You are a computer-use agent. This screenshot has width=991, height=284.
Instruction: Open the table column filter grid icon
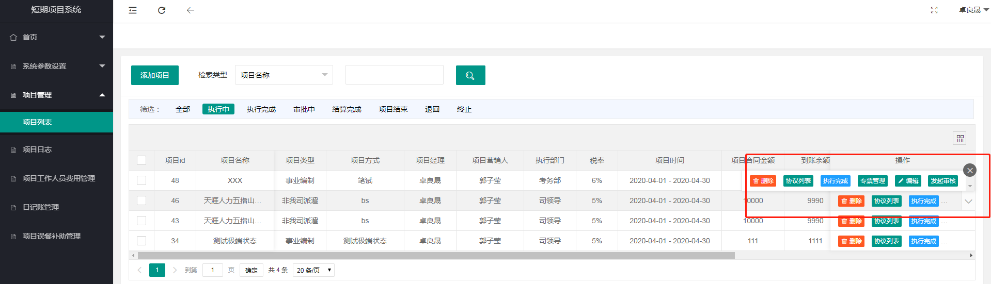click(x=960, y=138)
